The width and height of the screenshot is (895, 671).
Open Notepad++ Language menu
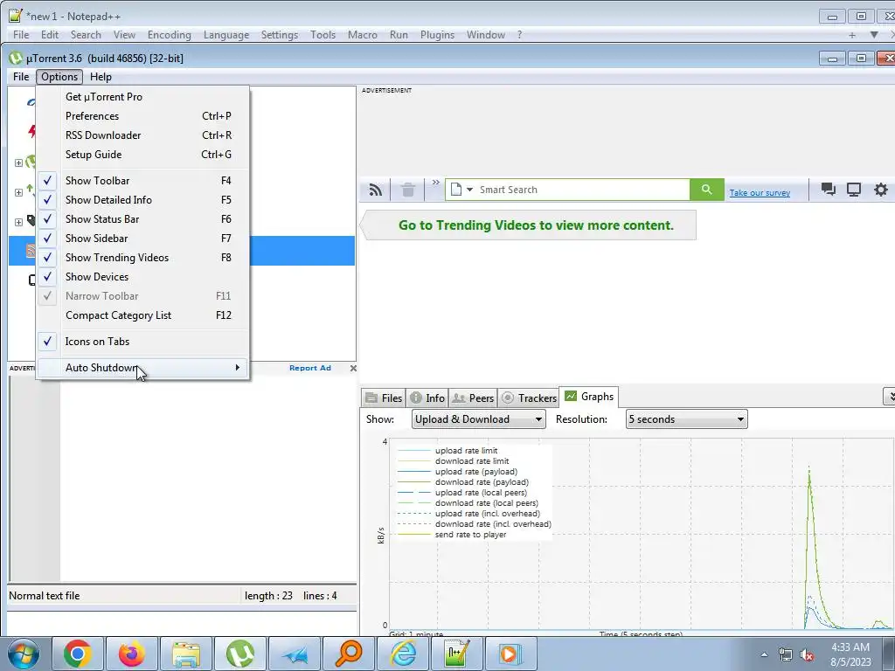226,35
